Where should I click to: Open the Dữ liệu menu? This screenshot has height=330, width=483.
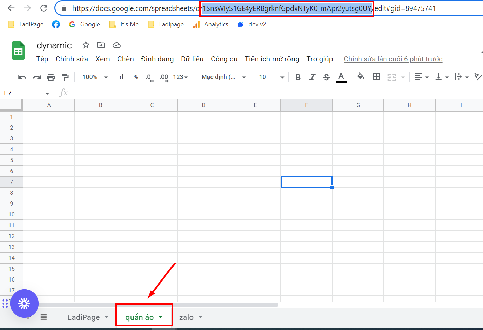[192, 59]
